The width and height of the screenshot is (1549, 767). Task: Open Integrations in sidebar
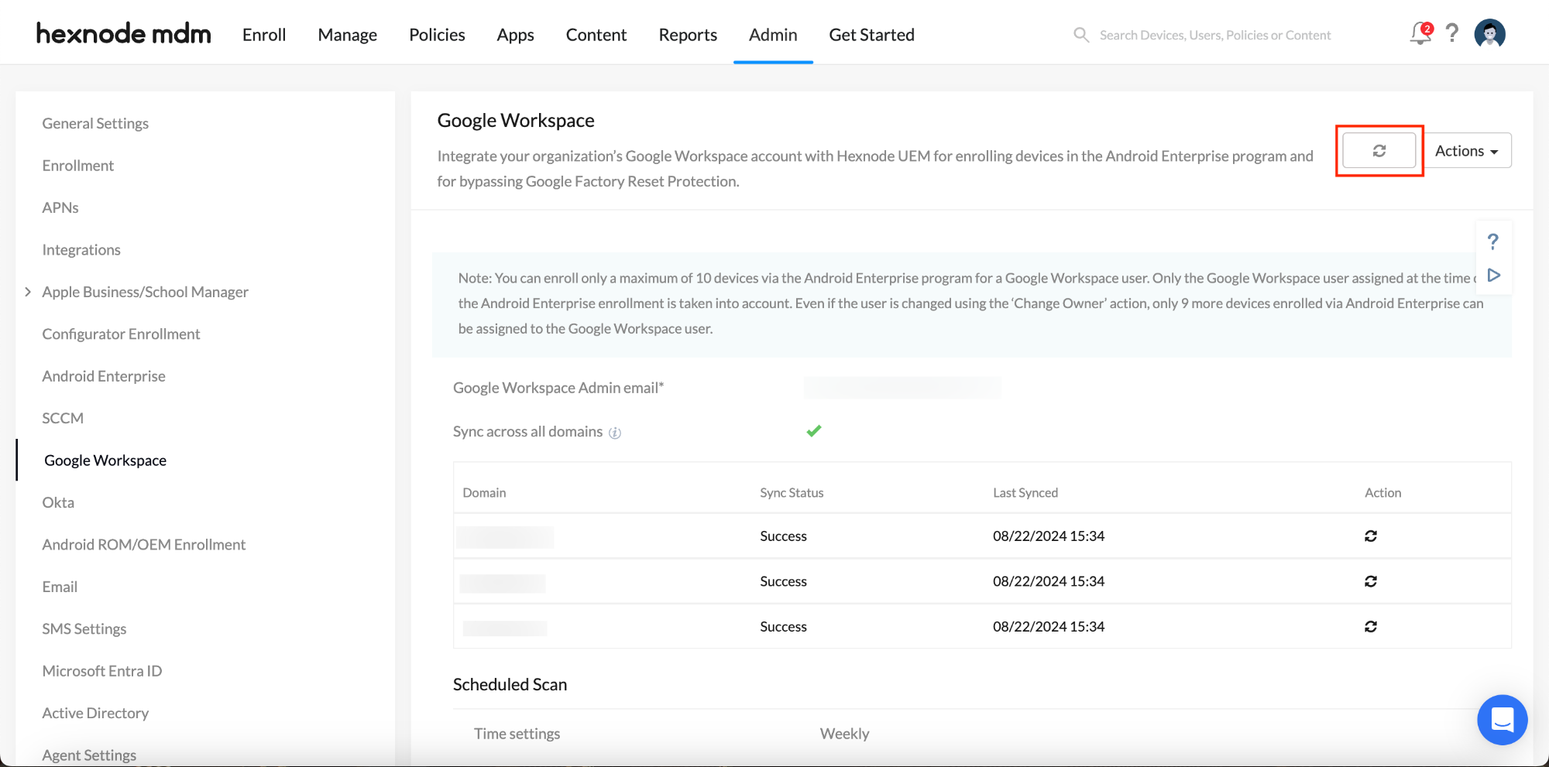click(81, 249)
